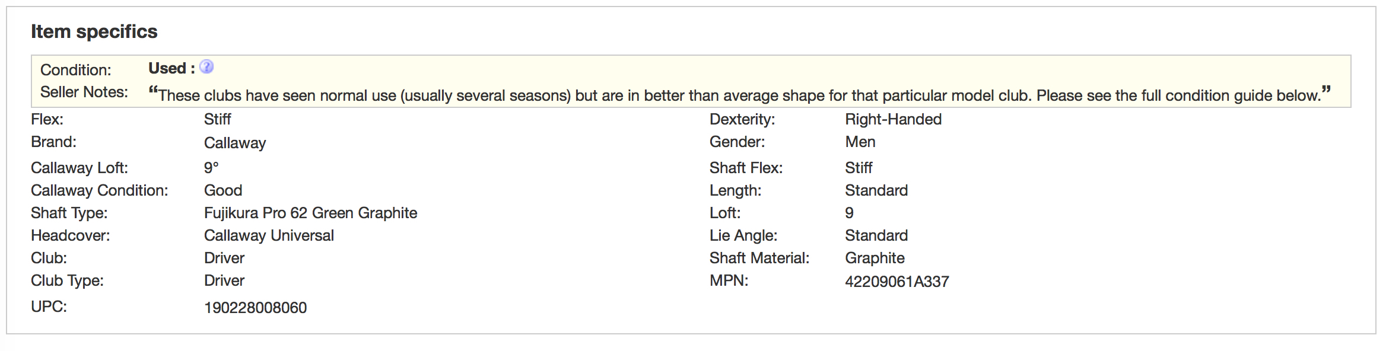Screen dimensions: 1386x351
Task: Click the Good Callaway Condition value
Action: pos(223,190)
